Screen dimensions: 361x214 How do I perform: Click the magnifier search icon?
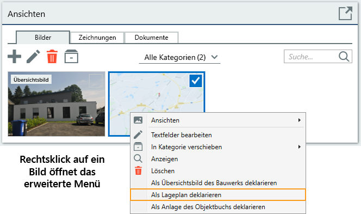click(344, 57)
